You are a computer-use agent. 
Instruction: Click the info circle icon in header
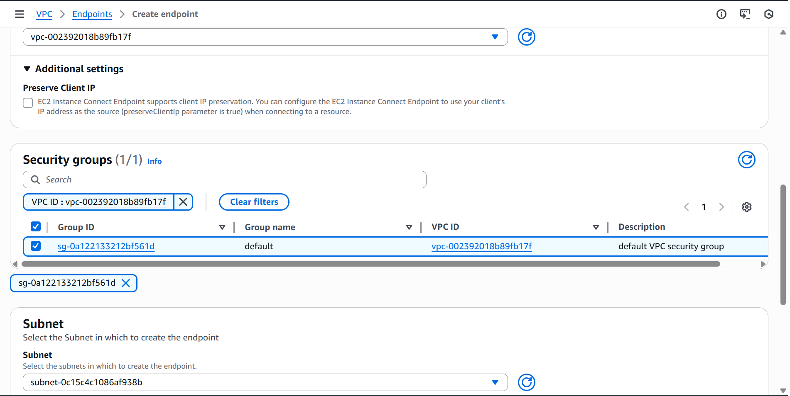coord(721,14)
